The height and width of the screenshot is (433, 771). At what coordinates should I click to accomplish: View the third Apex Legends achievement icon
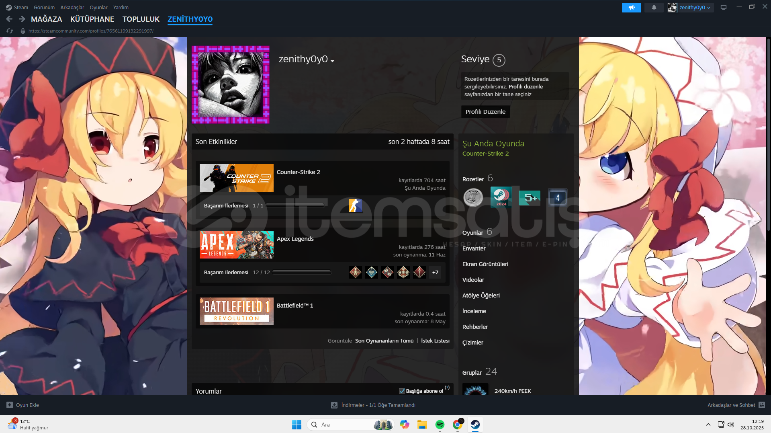(x=388, y=272)
